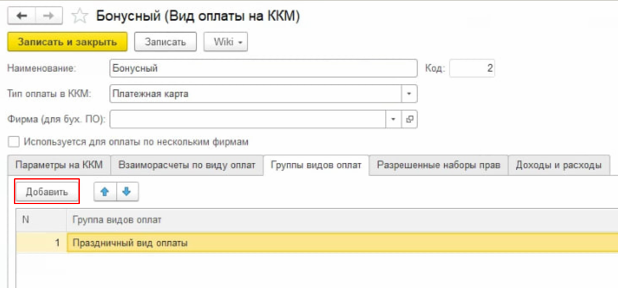Click the Записать button

165,42
